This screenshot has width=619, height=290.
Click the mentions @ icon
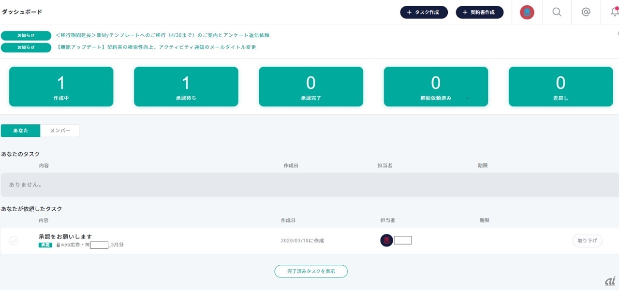586,13
